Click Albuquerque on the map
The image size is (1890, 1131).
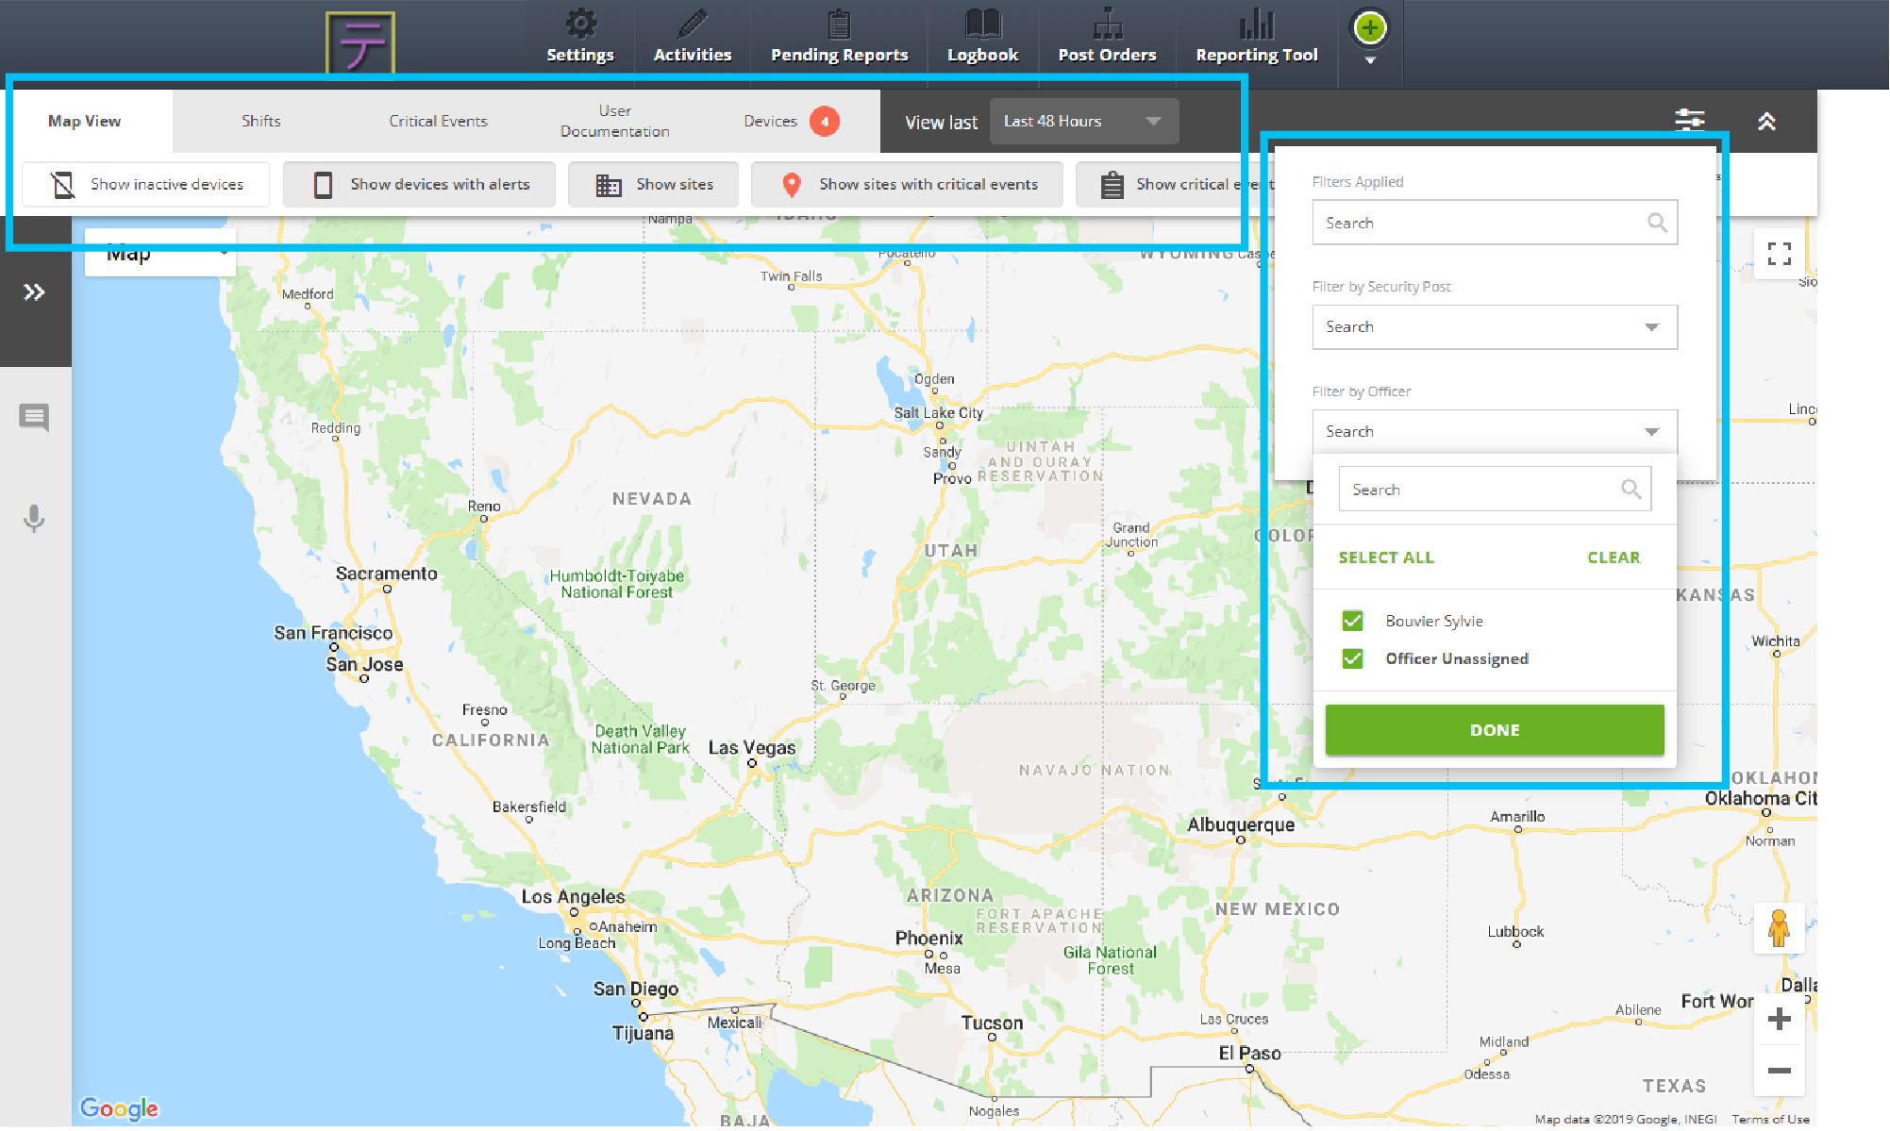click(1241, 825)
